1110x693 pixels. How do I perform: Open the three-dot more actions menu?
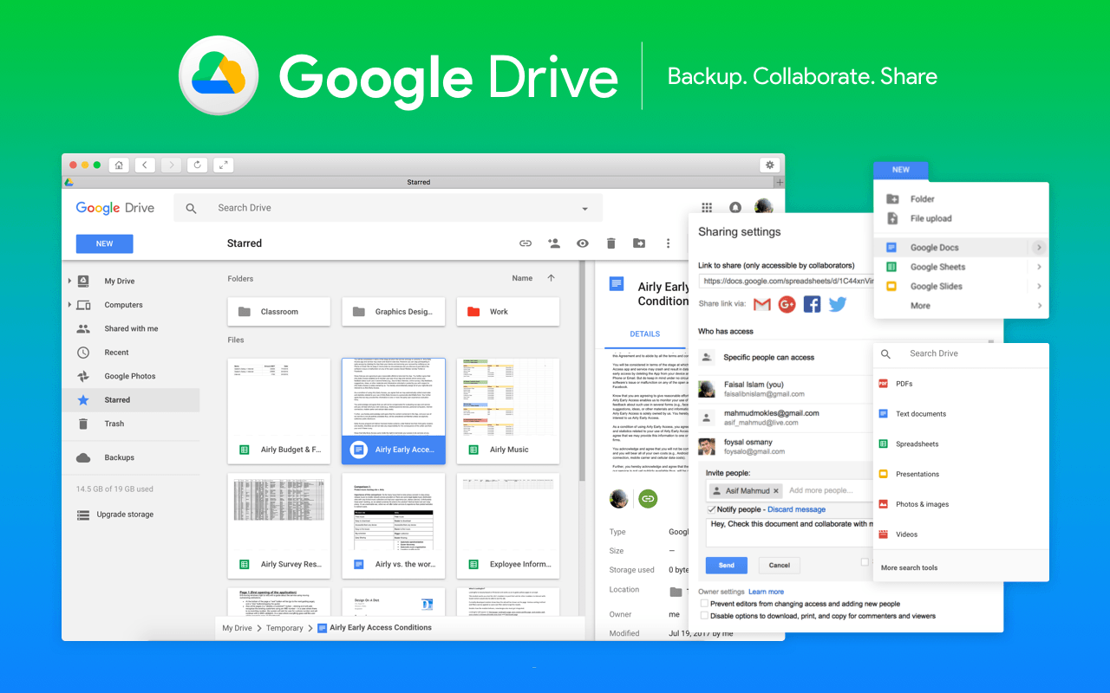pos(668,243)
